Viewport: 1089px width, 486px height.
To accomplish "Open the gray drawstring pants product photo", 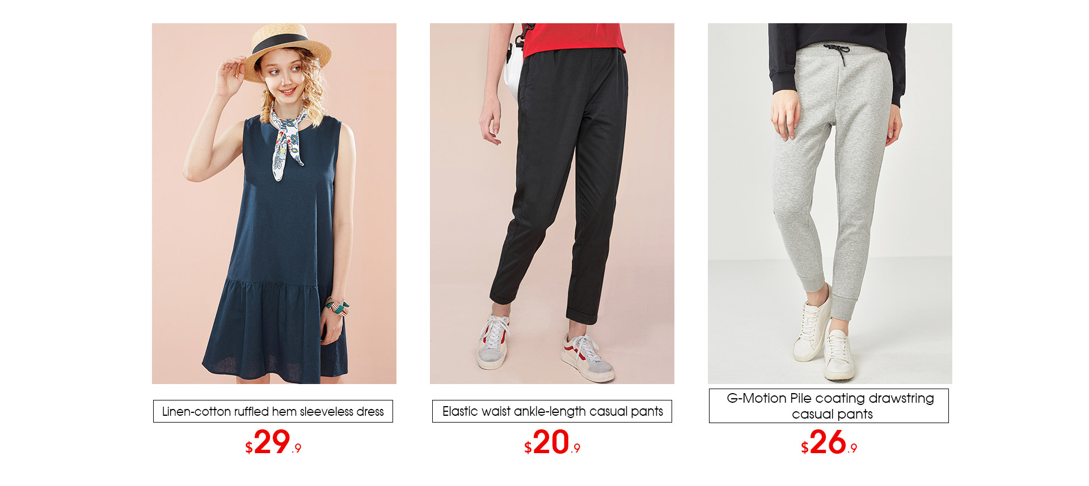I will [x=830, y=203].
